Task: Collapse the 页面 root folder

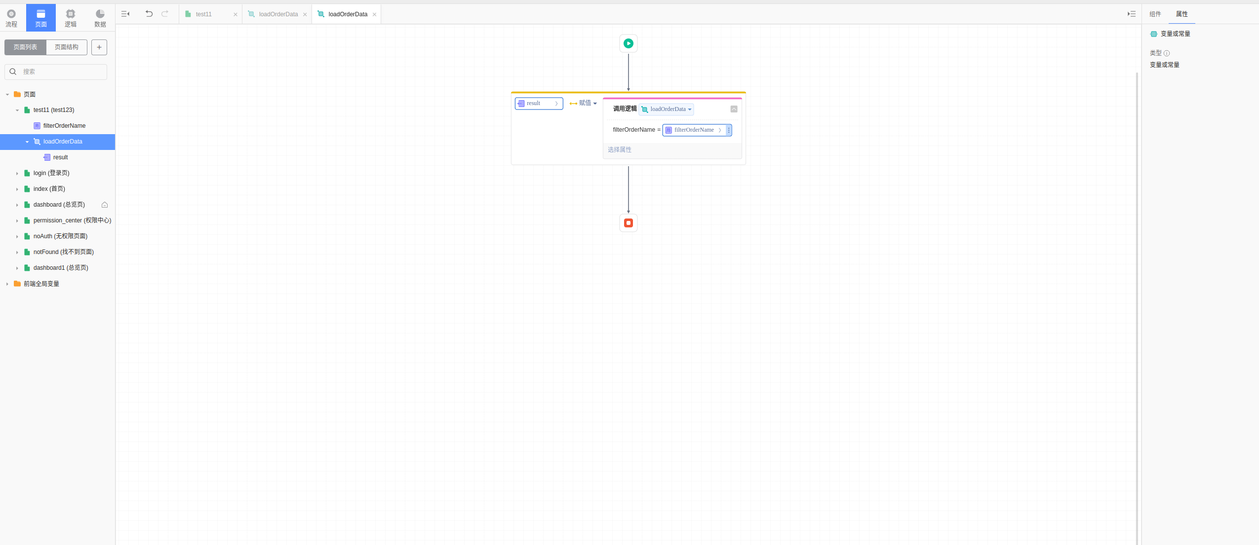Action: coord(7,94)
